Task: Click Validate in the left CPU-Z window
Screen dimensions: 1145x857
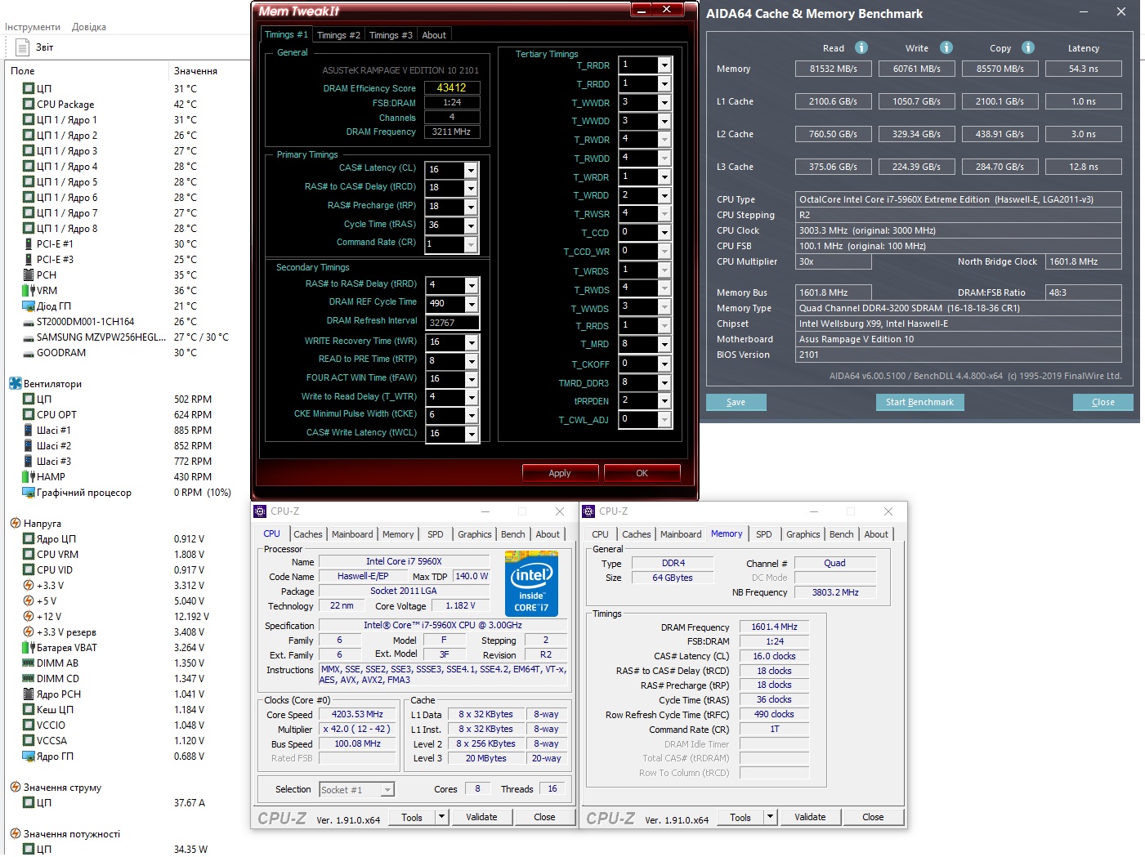Action: point(481,817)
